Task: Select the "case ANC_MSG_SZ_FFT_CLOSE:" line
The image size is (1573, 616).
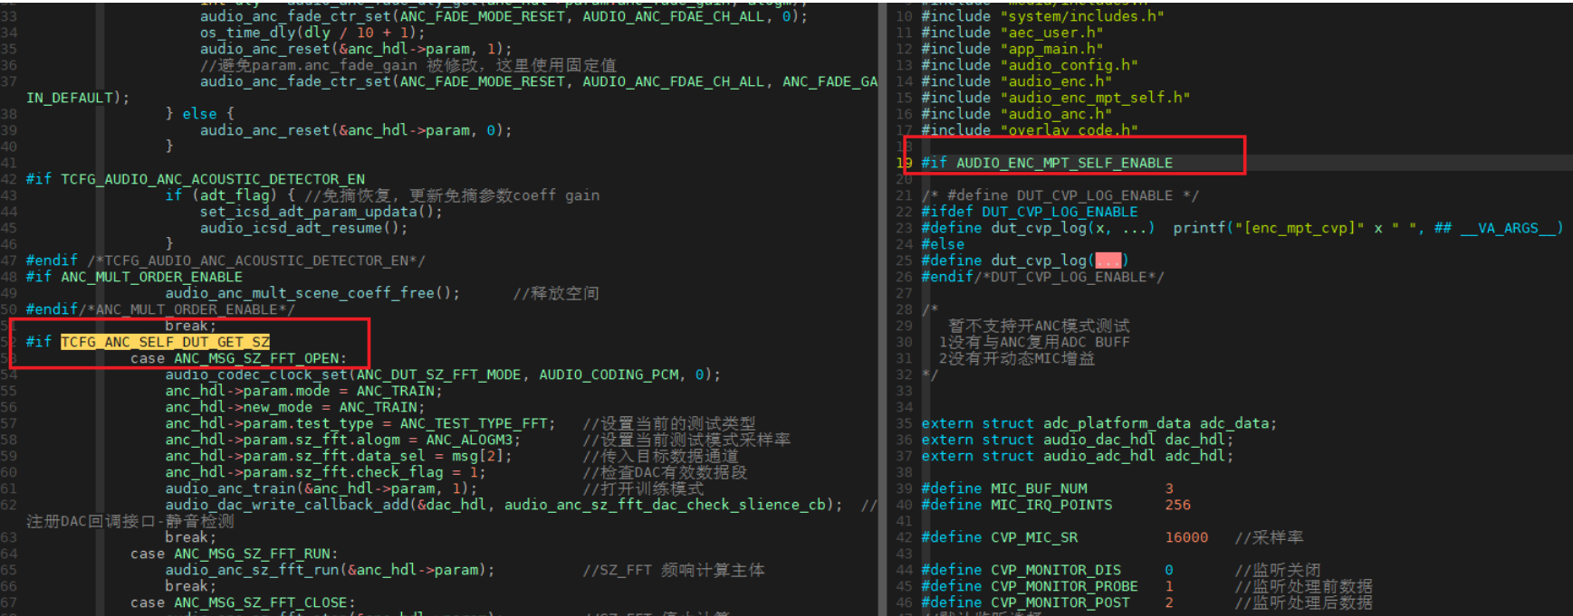Action: click(243, 602)
